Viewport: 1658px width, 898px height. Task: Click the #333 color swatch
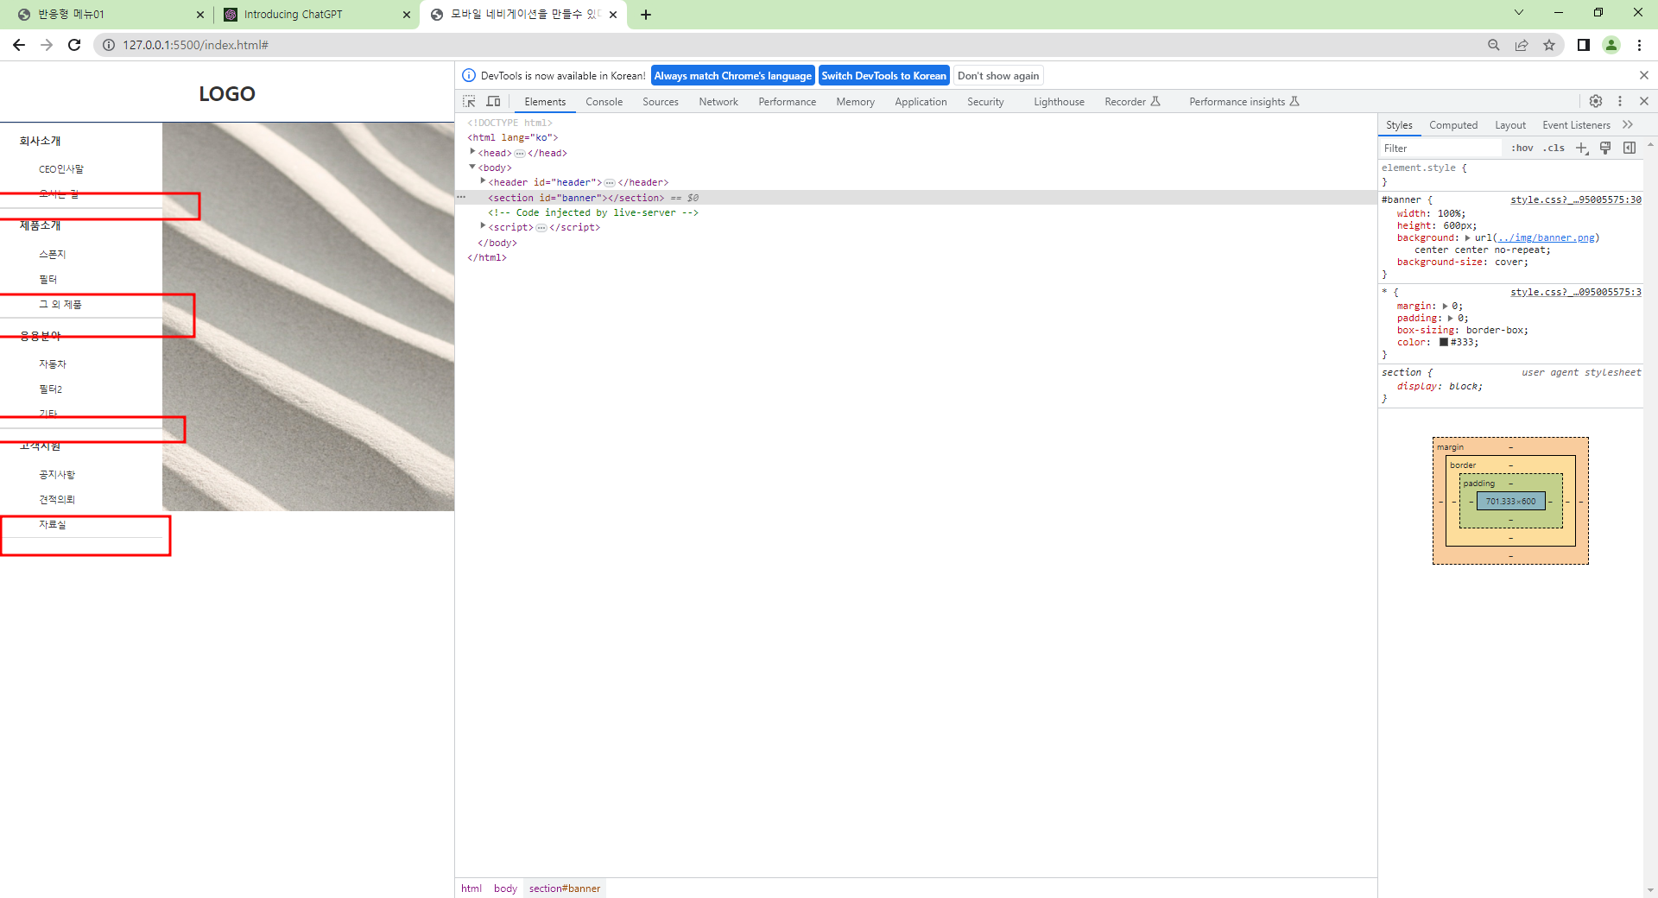tap(1443, 342)
